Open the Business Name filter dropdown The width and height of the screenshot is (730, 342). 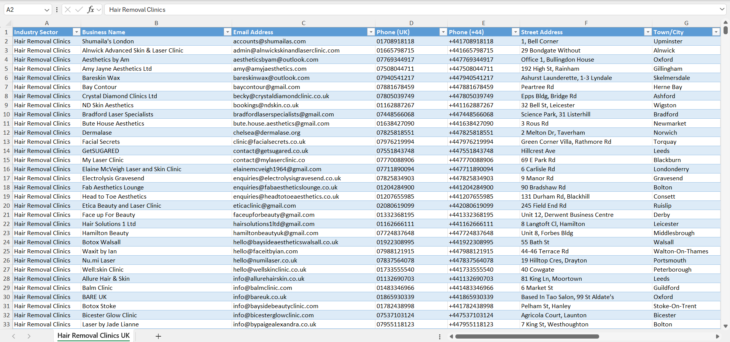[x=227, y=32]
